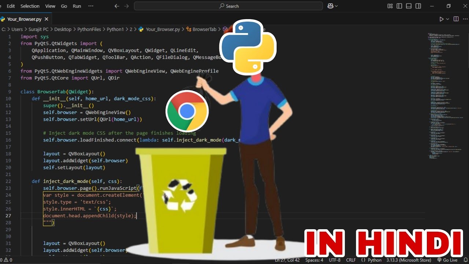Click 'class BrowserTab(QWidget):' text
The image size is (469, 264).
(x=57, y=92)
